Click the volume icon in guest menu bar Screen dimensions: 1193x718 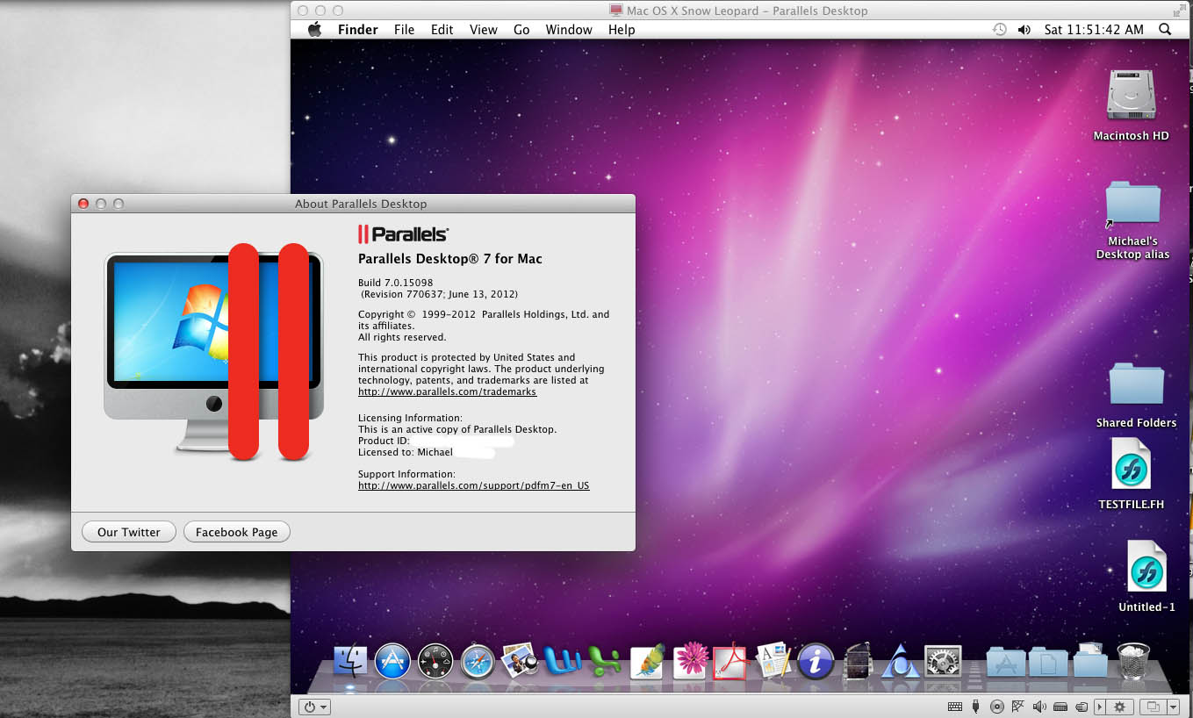[x=1024, y=30]
